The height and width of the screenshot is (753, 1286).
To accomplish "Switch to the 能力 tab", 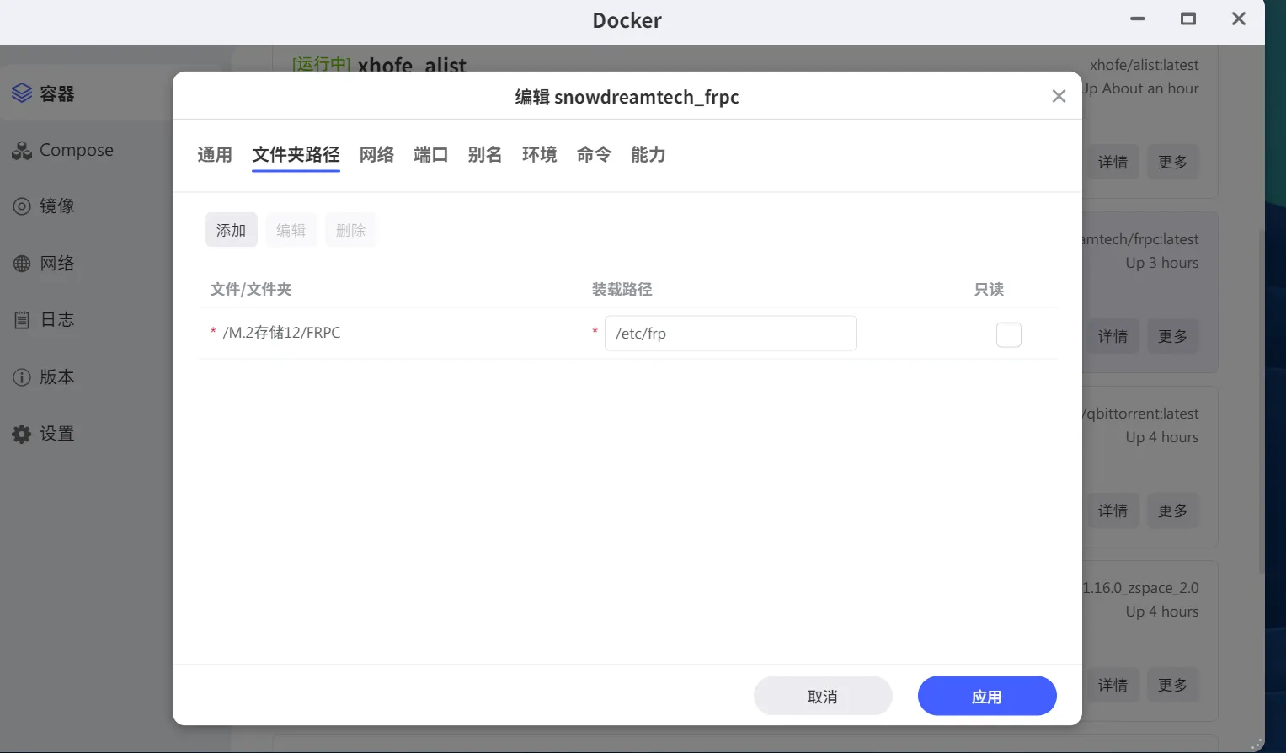I will 648,154.
